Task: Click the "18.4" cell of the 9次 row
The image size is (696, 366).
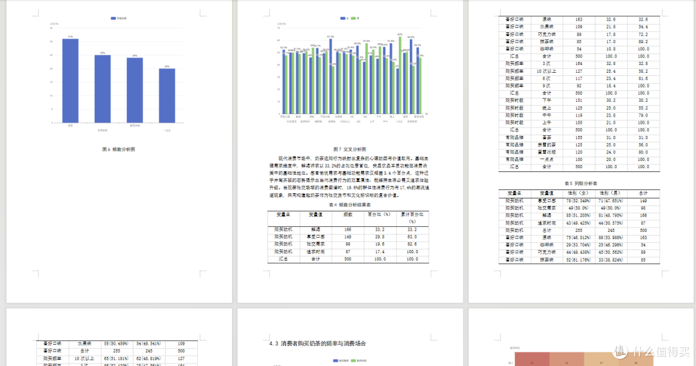Action: pos(611,86)
